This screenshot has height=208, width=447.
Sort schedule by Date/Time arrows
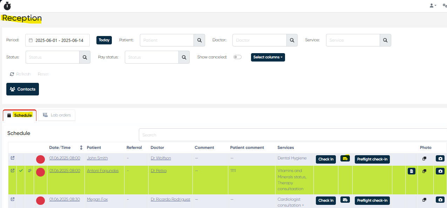pyautogui.click(x=81, y=148)
